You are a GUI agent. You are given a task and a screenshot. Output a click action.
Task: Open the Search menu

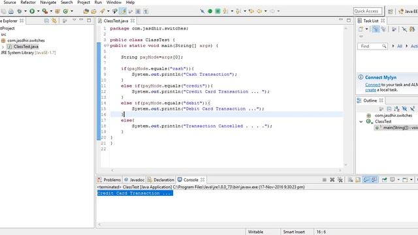coord(67,3)
